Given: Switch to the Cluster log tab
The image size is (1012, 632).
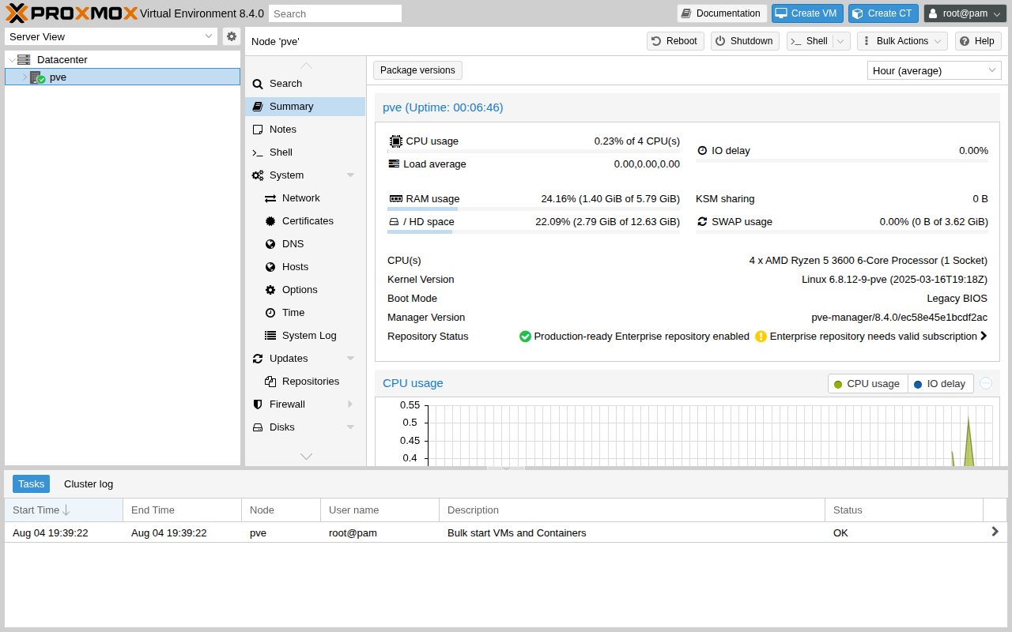Looking at the screenshot, I should click(x=89, y=484).
